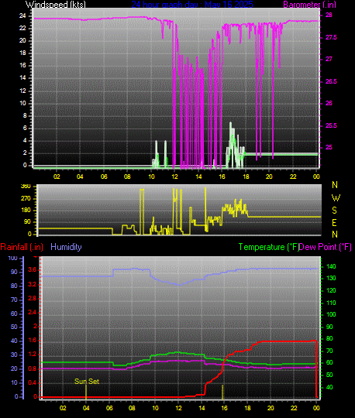The height and width of the screenshot is (418, 355).
Task: Click the '25.5' value on barometer axis
Action: coord(331,125)
